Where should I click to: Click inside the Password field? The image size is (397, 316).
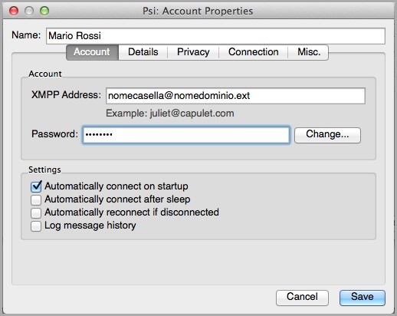(186, 135)
